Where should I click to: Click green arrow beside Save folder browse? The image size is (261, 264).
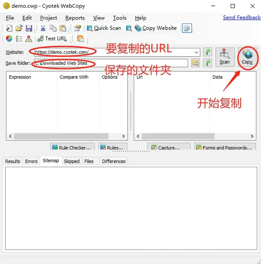(x=208, y=63)
